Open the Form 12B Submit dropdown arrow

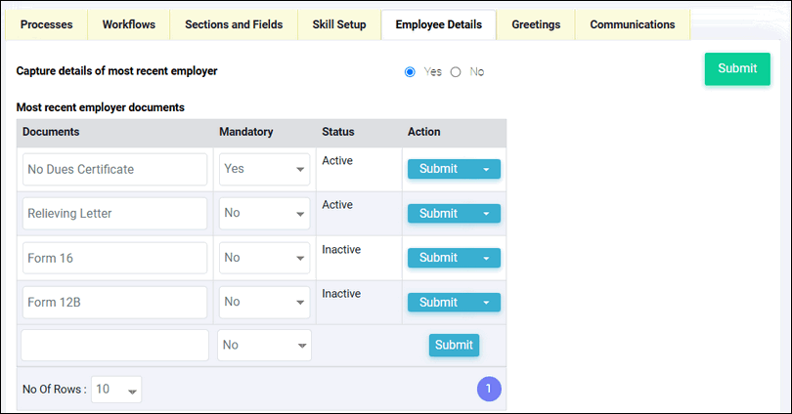point(486,303)
